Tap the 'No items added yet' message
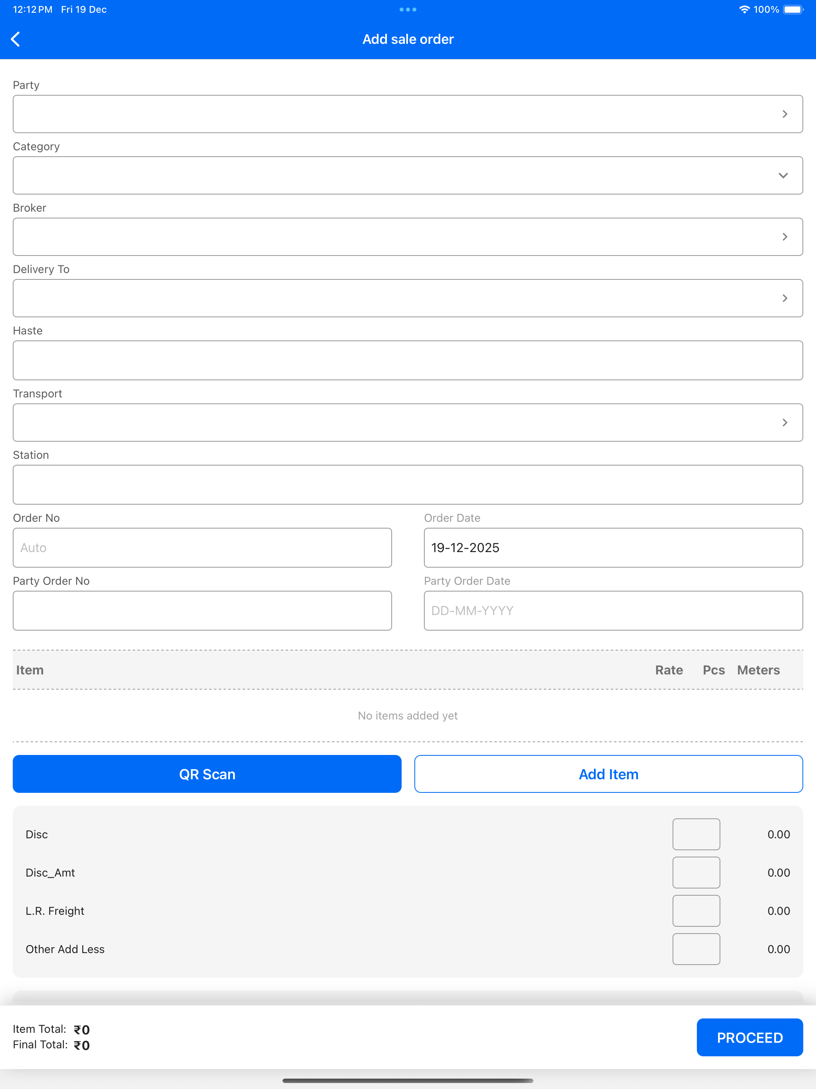Viewport: 816px width, 1089px height. click(x=408, y=716)
